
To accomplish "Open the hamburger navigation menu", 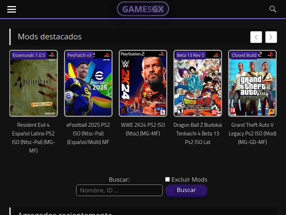I will (x=11, y=9).
